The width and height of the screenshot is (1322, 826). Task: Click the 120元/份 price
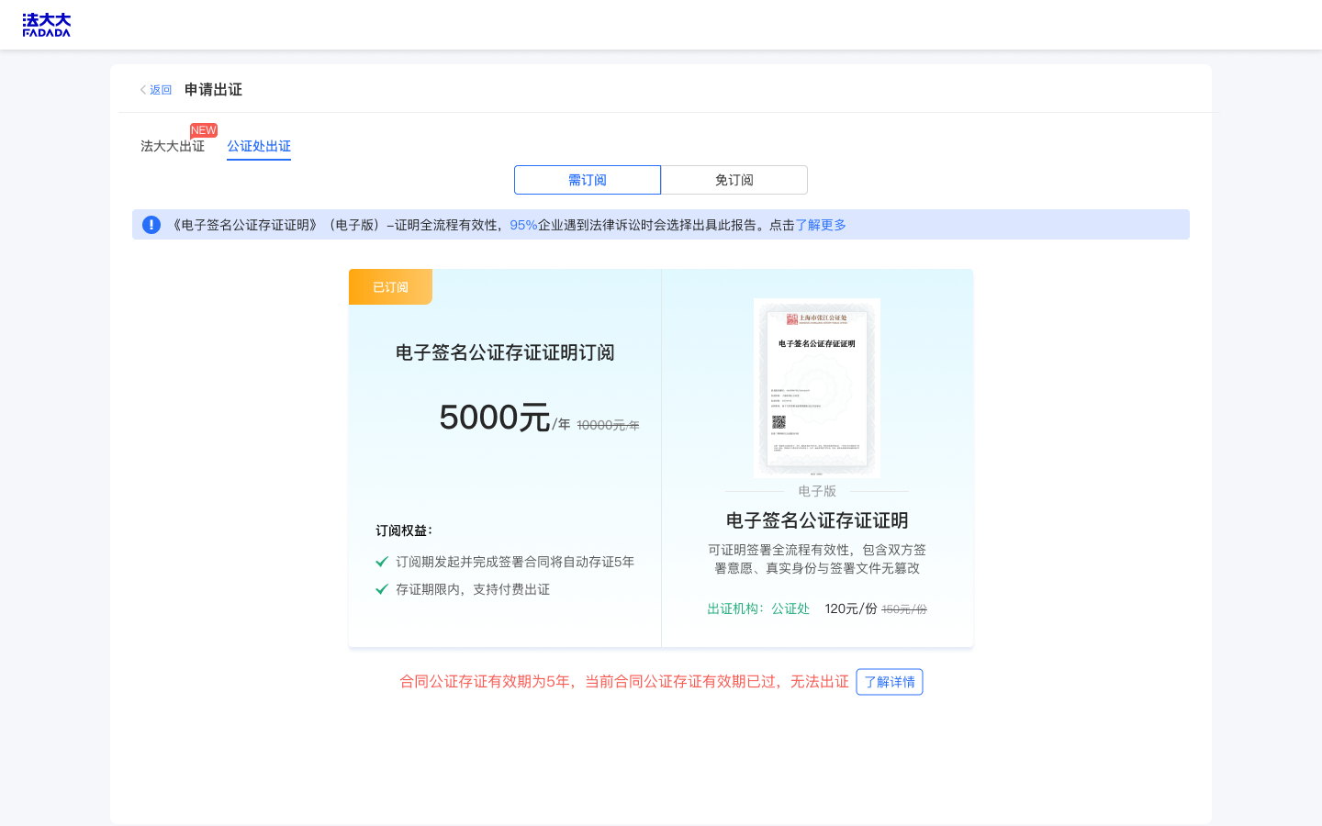[x=851, y=608]
